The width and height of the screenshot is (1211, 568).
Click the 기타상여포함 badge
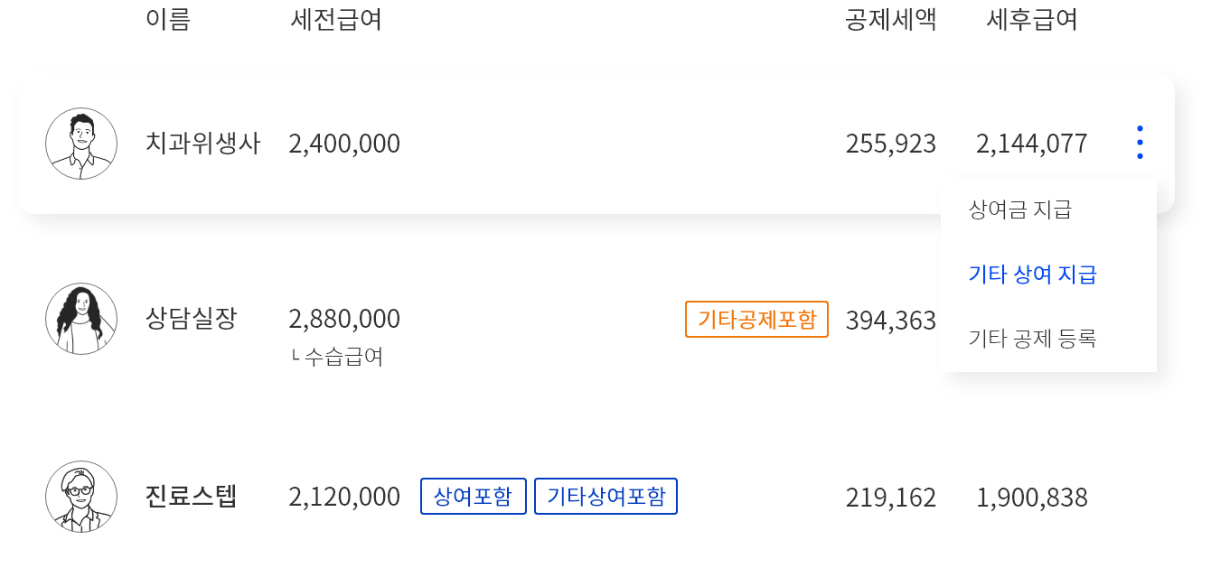[605, 497]
